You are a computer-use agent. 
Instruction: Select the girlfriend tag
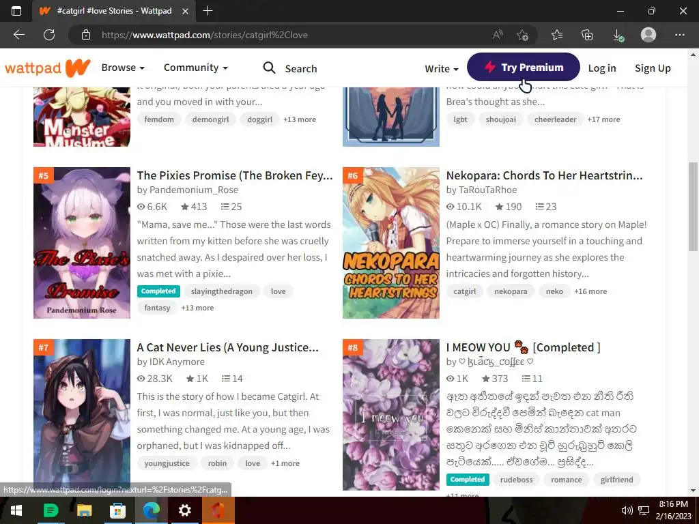coord(616,480)
